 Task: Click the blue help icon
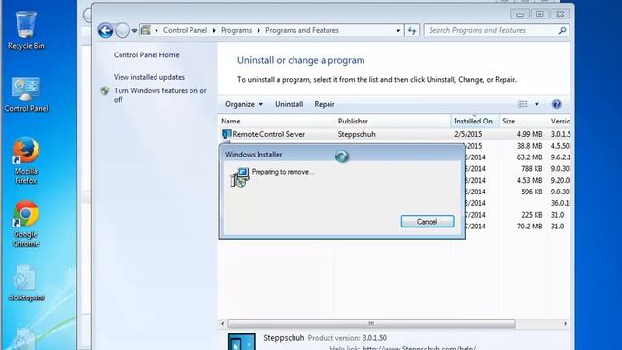[557, 104]
